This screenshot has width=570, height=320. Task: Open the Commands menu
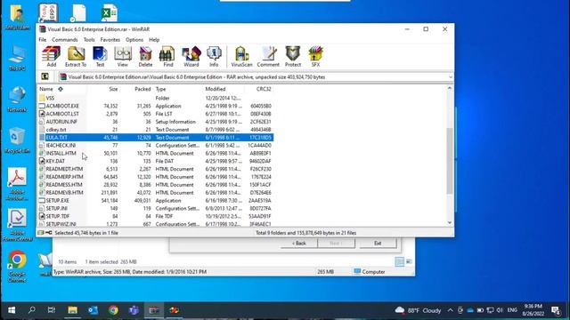(x=65, y=39)
